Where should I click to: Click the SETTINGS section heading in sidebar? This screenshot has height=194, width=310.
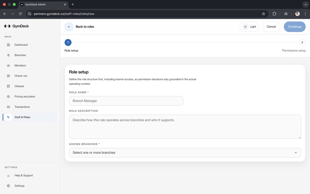tap(11, 167)
